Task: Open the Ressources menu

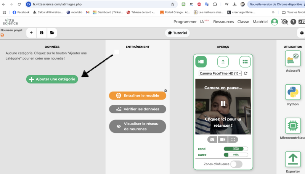Action: 223,22
